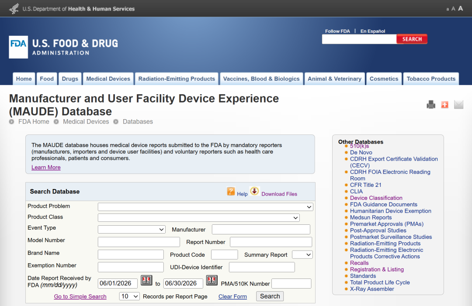
Task: Click the Medical Devices breadcrumb link
Action: click(x=86, y=122)
